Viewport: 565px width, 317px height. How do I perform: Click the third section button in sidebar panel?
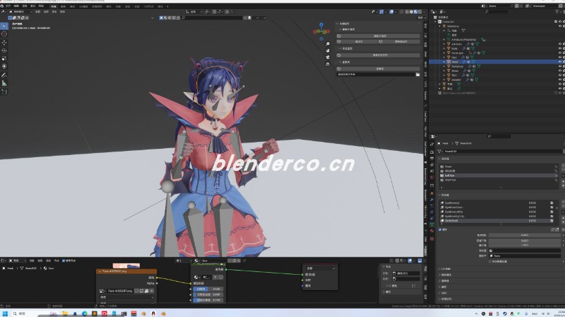[380, 69]
